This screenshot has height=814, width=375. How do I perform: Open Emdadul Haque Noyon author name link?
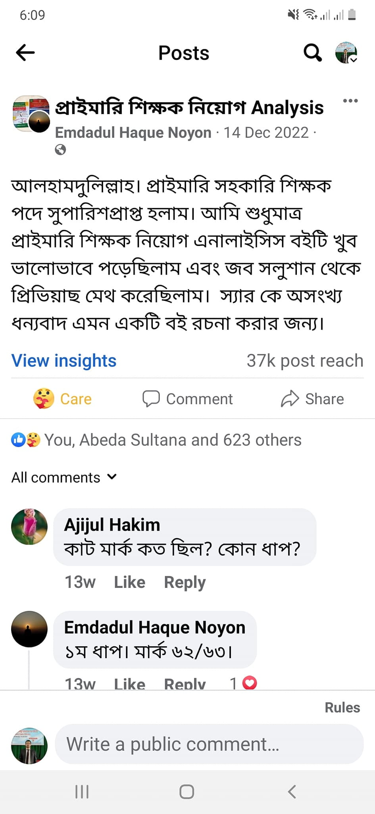point(133,133)
